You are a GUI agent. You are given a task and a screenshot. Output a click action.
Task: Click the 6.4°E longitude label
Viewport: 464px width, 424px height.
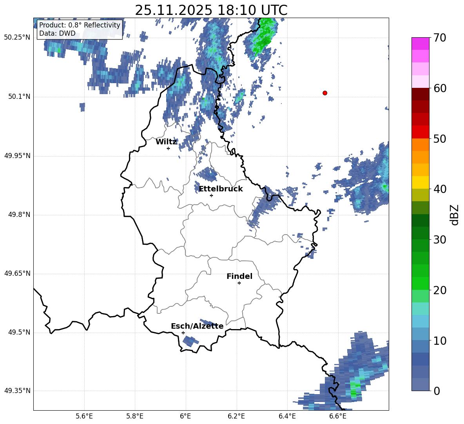tap(287, 417)
